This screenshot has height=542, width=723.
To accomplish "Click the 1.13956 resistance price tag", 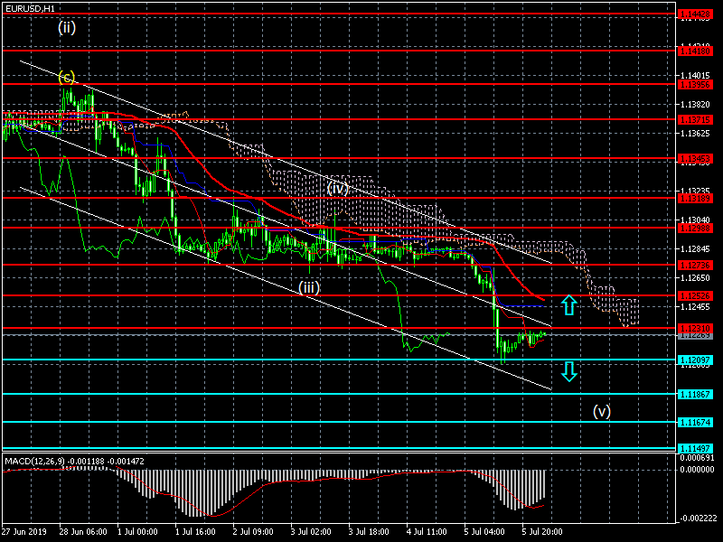I will 695,84.
